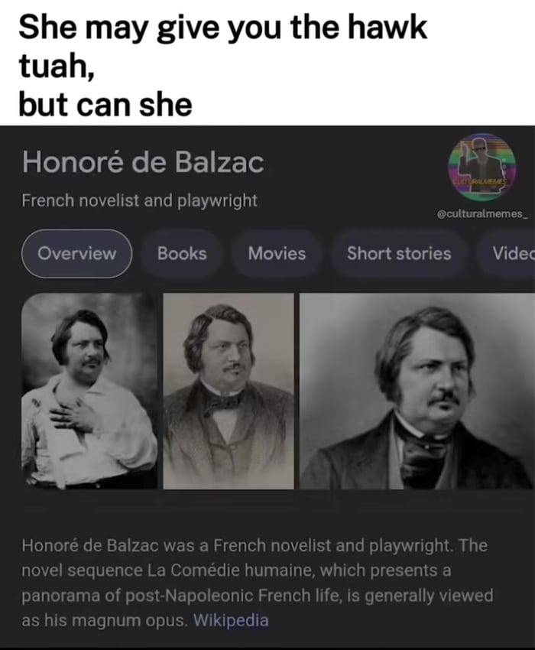Click "post-Napoleonic" in the description text

coord(190,596)
